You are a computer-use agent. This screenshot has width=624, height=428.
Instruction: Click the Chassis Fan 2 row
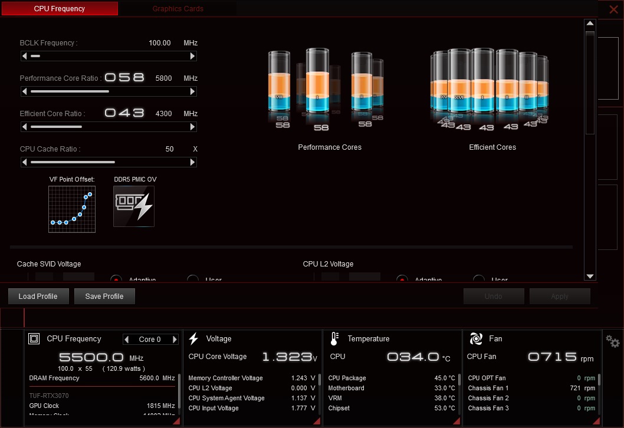[531, 398]
